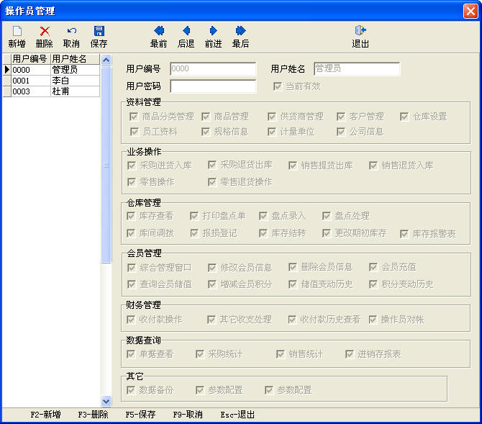Toggle the 库存报警表 checkbox

coord(404,234)
